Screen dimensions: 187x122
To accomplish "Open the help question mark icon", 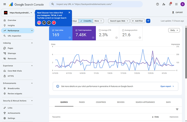I will pyautogui.click(x=157, y=4).
